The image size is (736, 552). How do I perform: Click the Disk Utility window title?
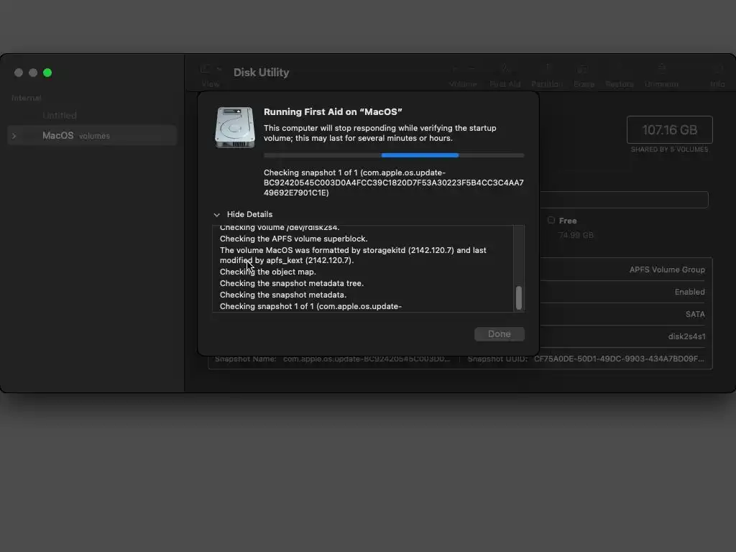(x=262, y=73)
